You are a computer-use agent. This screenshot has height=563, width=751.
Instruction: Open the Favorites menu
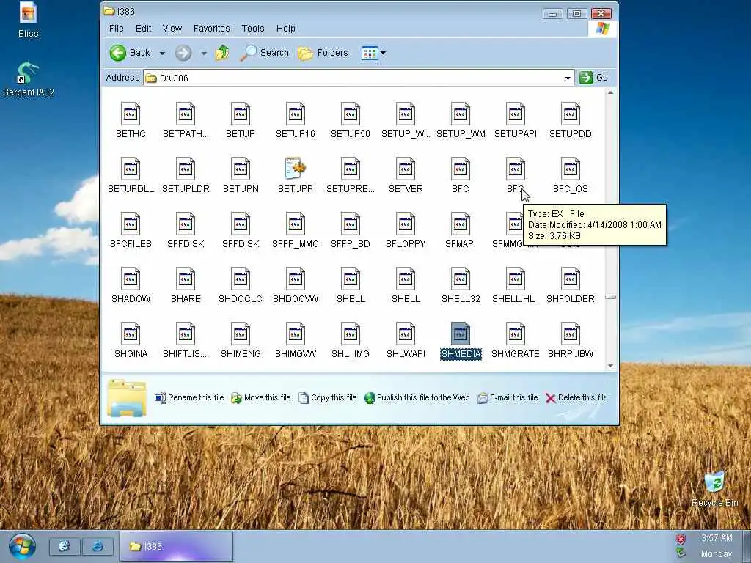tap(212, 29)
